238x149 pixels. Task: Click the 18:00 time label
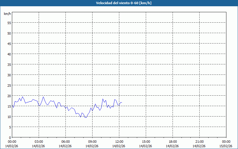coord(173,142)
